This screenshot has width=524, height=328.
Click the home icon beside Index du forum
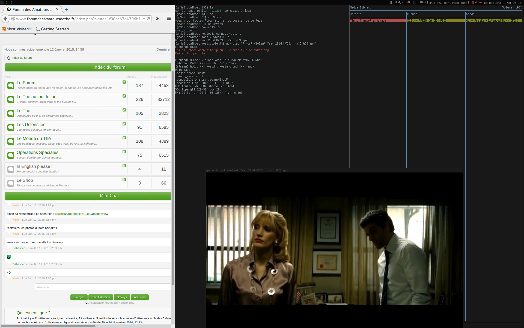pos(9,58)
